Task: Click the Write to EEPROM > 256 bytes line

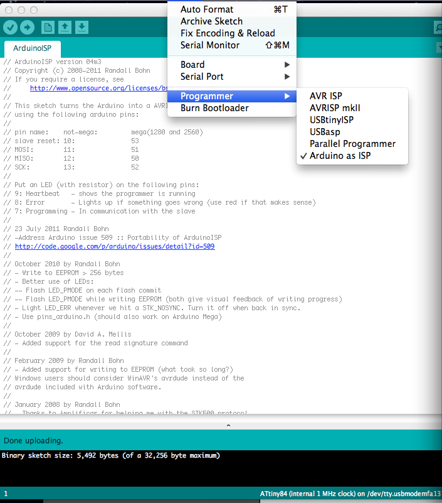Action: point(63,273)
